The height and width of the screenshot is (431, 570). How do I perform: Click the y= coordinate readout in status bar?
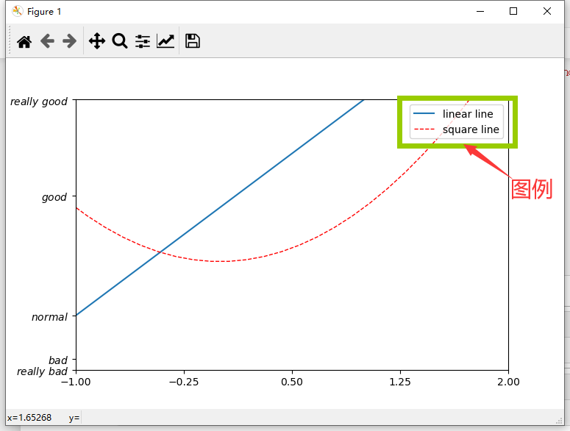tap(74, 418)
